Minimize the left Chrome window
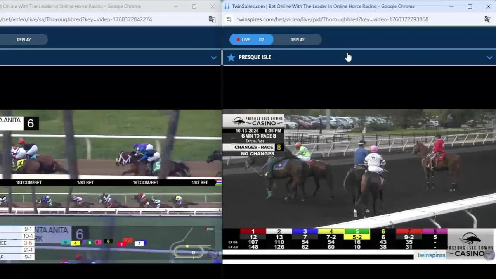496x279 pixels. (x=175, y=6)
